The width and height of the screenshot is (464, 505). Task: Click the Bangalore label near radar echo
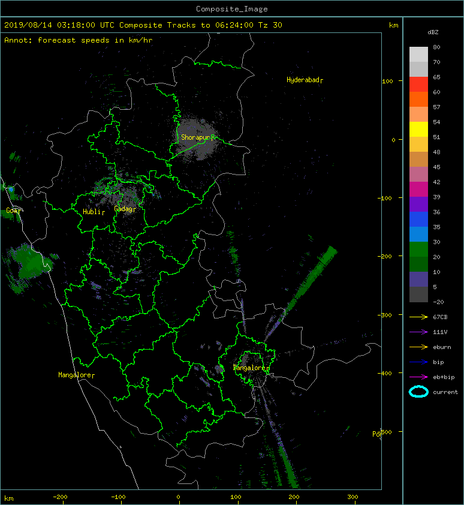click(249, 368)
